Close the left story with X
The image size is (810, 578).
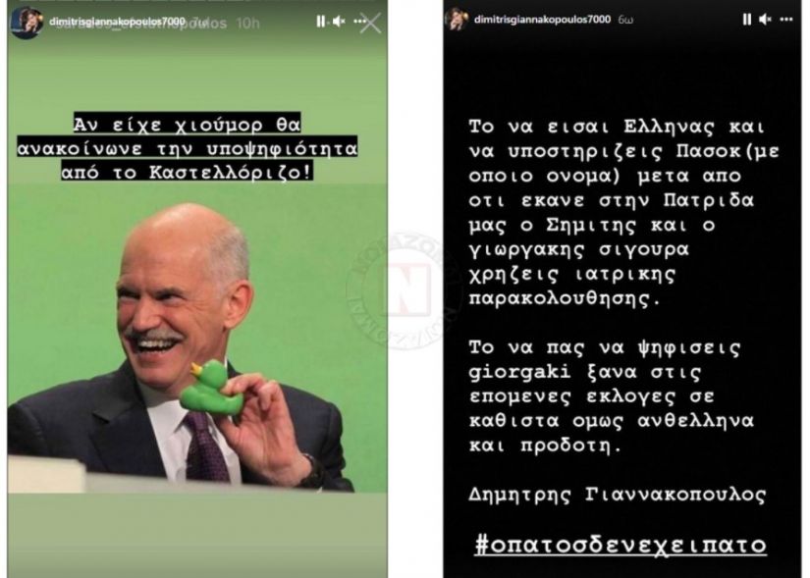pyautogui.click(x=370, y=24)
